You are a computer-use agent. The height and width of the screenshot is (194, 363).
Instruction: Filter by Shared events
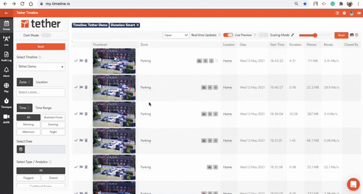[x=53, y=178]
